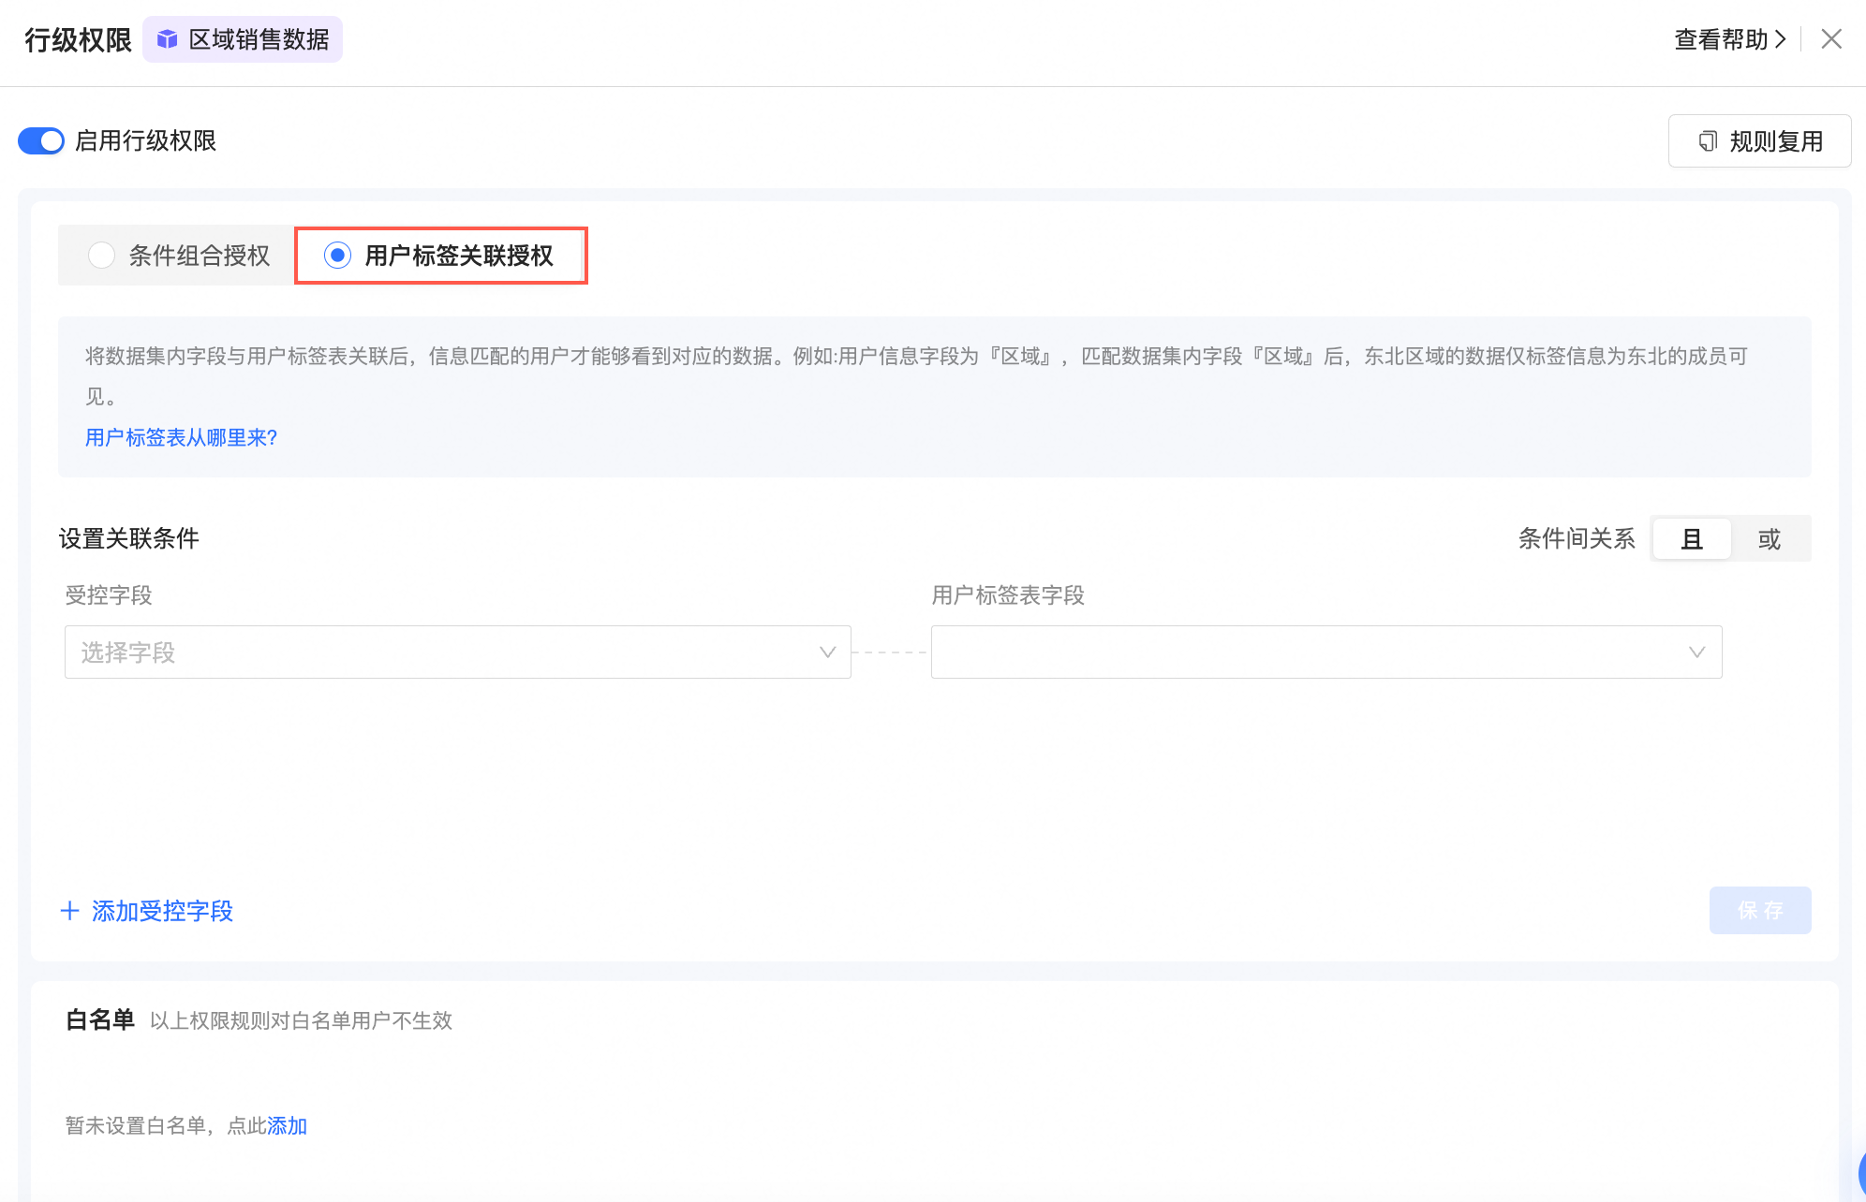Click the 添加受控字段 text link

click(x=163, y=911)
